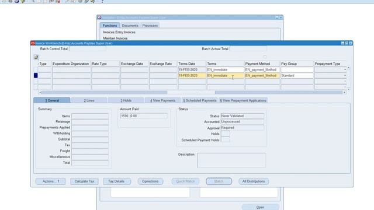Click the horizontal scrollbar right arrow
The height and width of the screenshot is (210, 374).
coord(344,92)
